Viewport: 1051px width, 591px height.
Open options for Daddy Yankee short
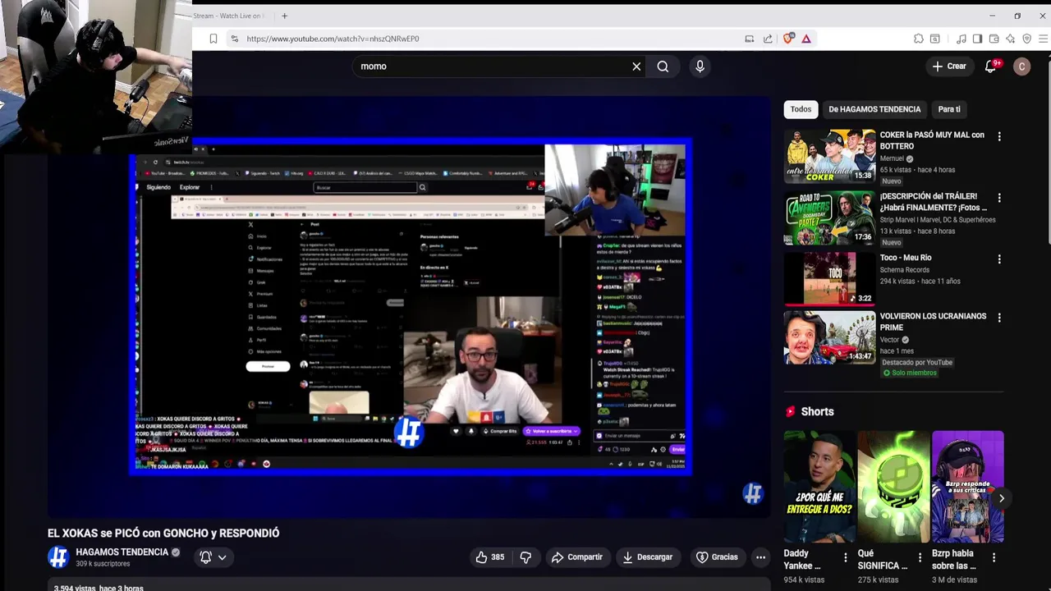pyautogui.click(x=846, y=557)
